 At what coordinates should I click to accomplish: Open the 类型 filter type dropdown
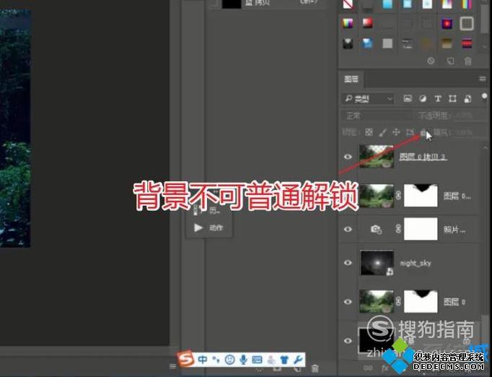tap(367, 99)
